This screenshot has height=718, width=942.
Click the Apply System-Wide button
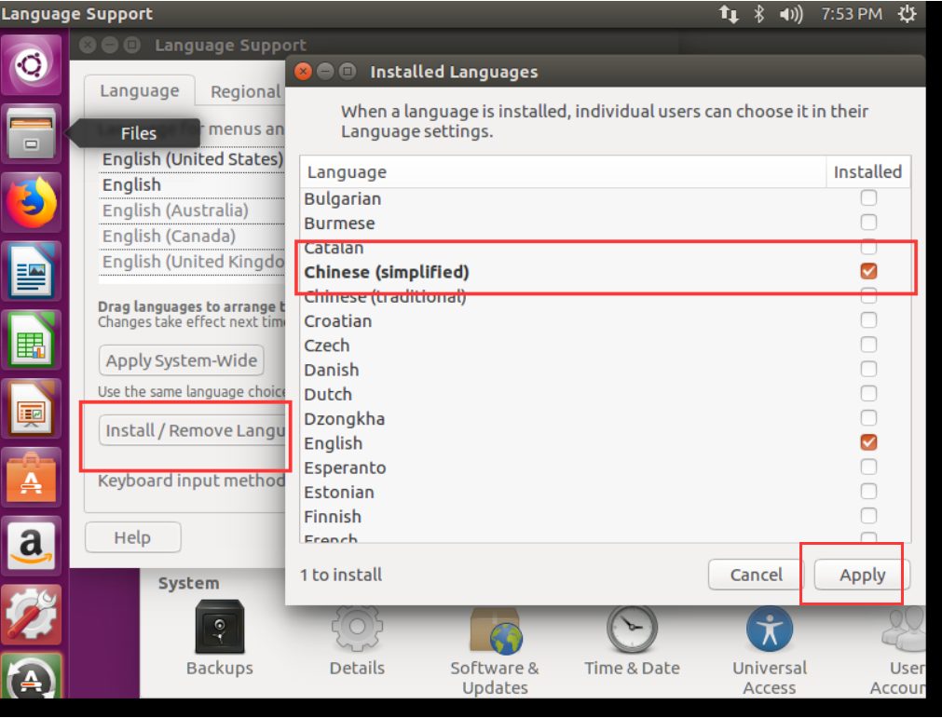pyautogui.click(x=182, y=360)
